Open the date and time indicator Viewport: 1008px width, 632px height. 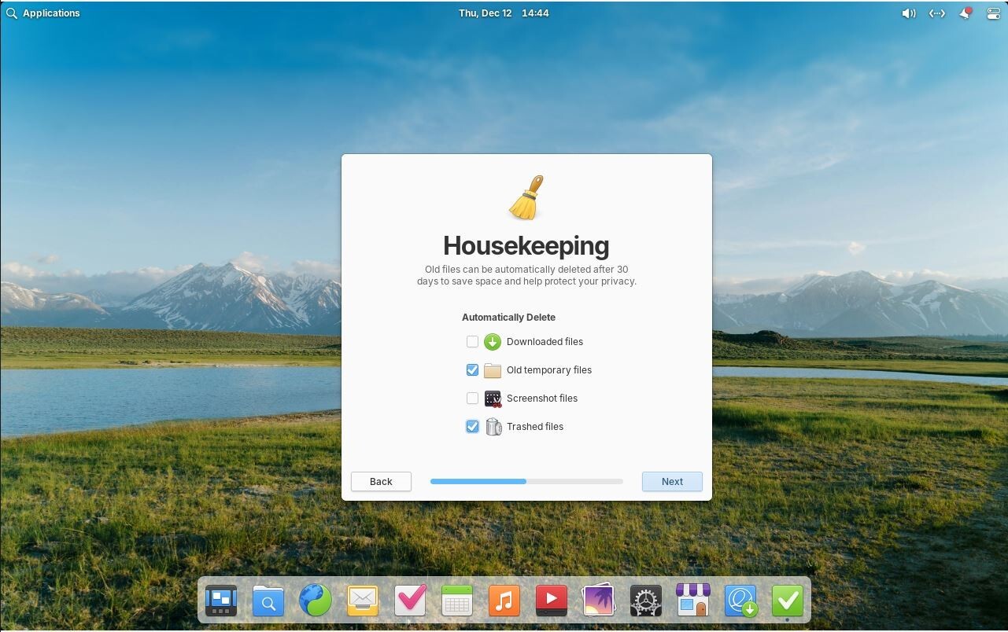(504, 13)
